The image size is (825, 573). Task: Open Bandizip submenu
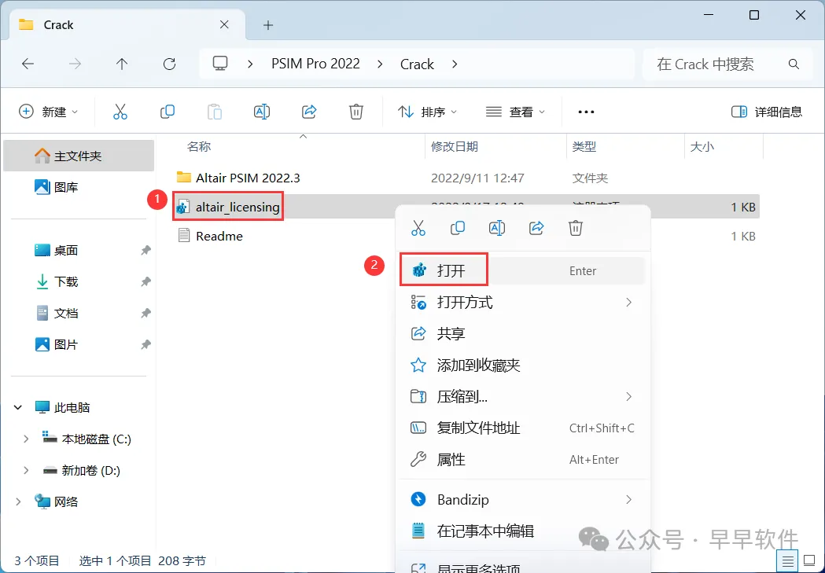pyautogui.click(x=522, y=499)
